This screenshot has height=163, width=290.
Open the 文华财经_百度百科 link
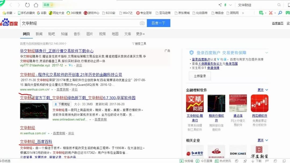click(x=36, y=141)
